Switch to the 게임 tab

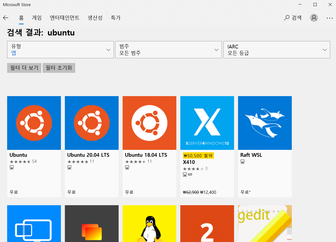pos(37,18)
